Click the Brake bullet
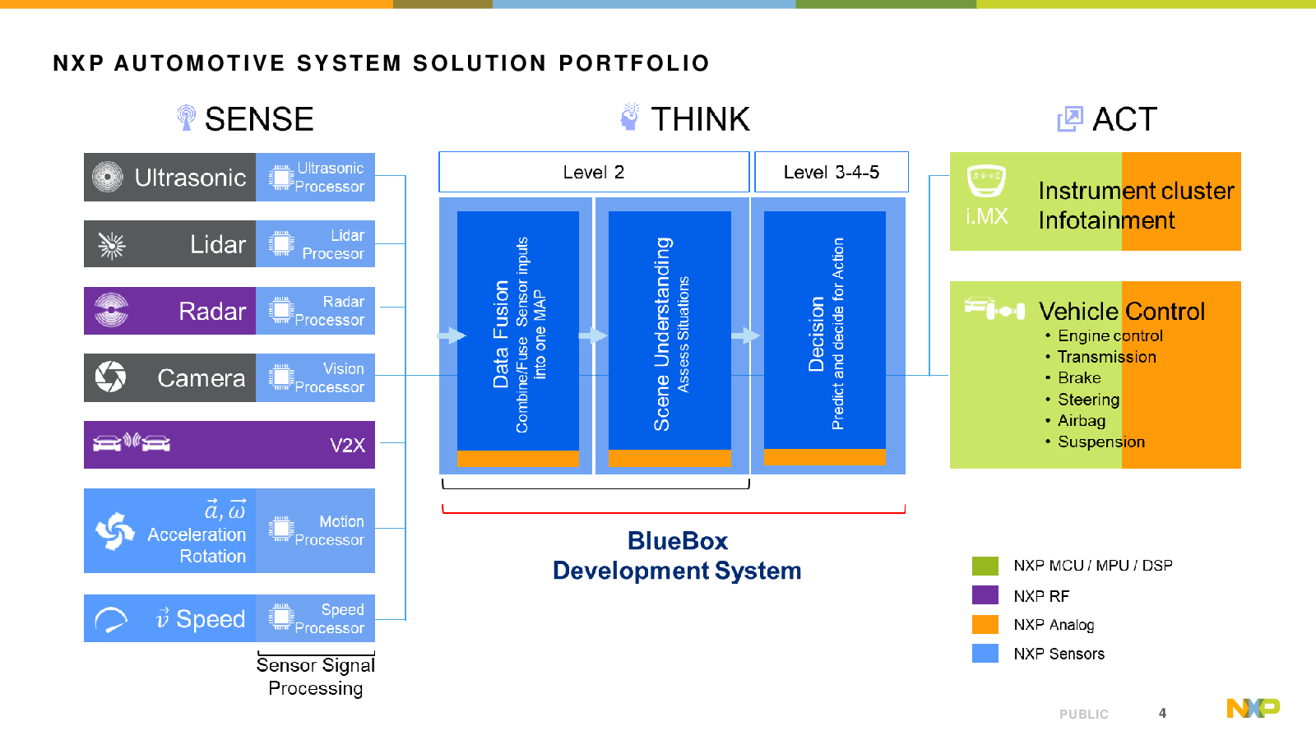This screenshot has width=1316, height=740. 1079,377
